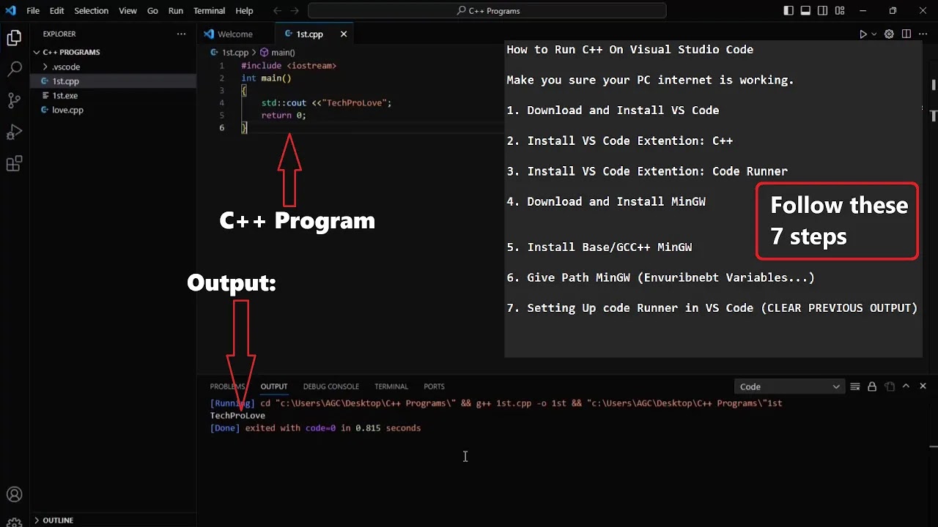
Task: Open love.cpp in the explorer
Action: point(113,110)
